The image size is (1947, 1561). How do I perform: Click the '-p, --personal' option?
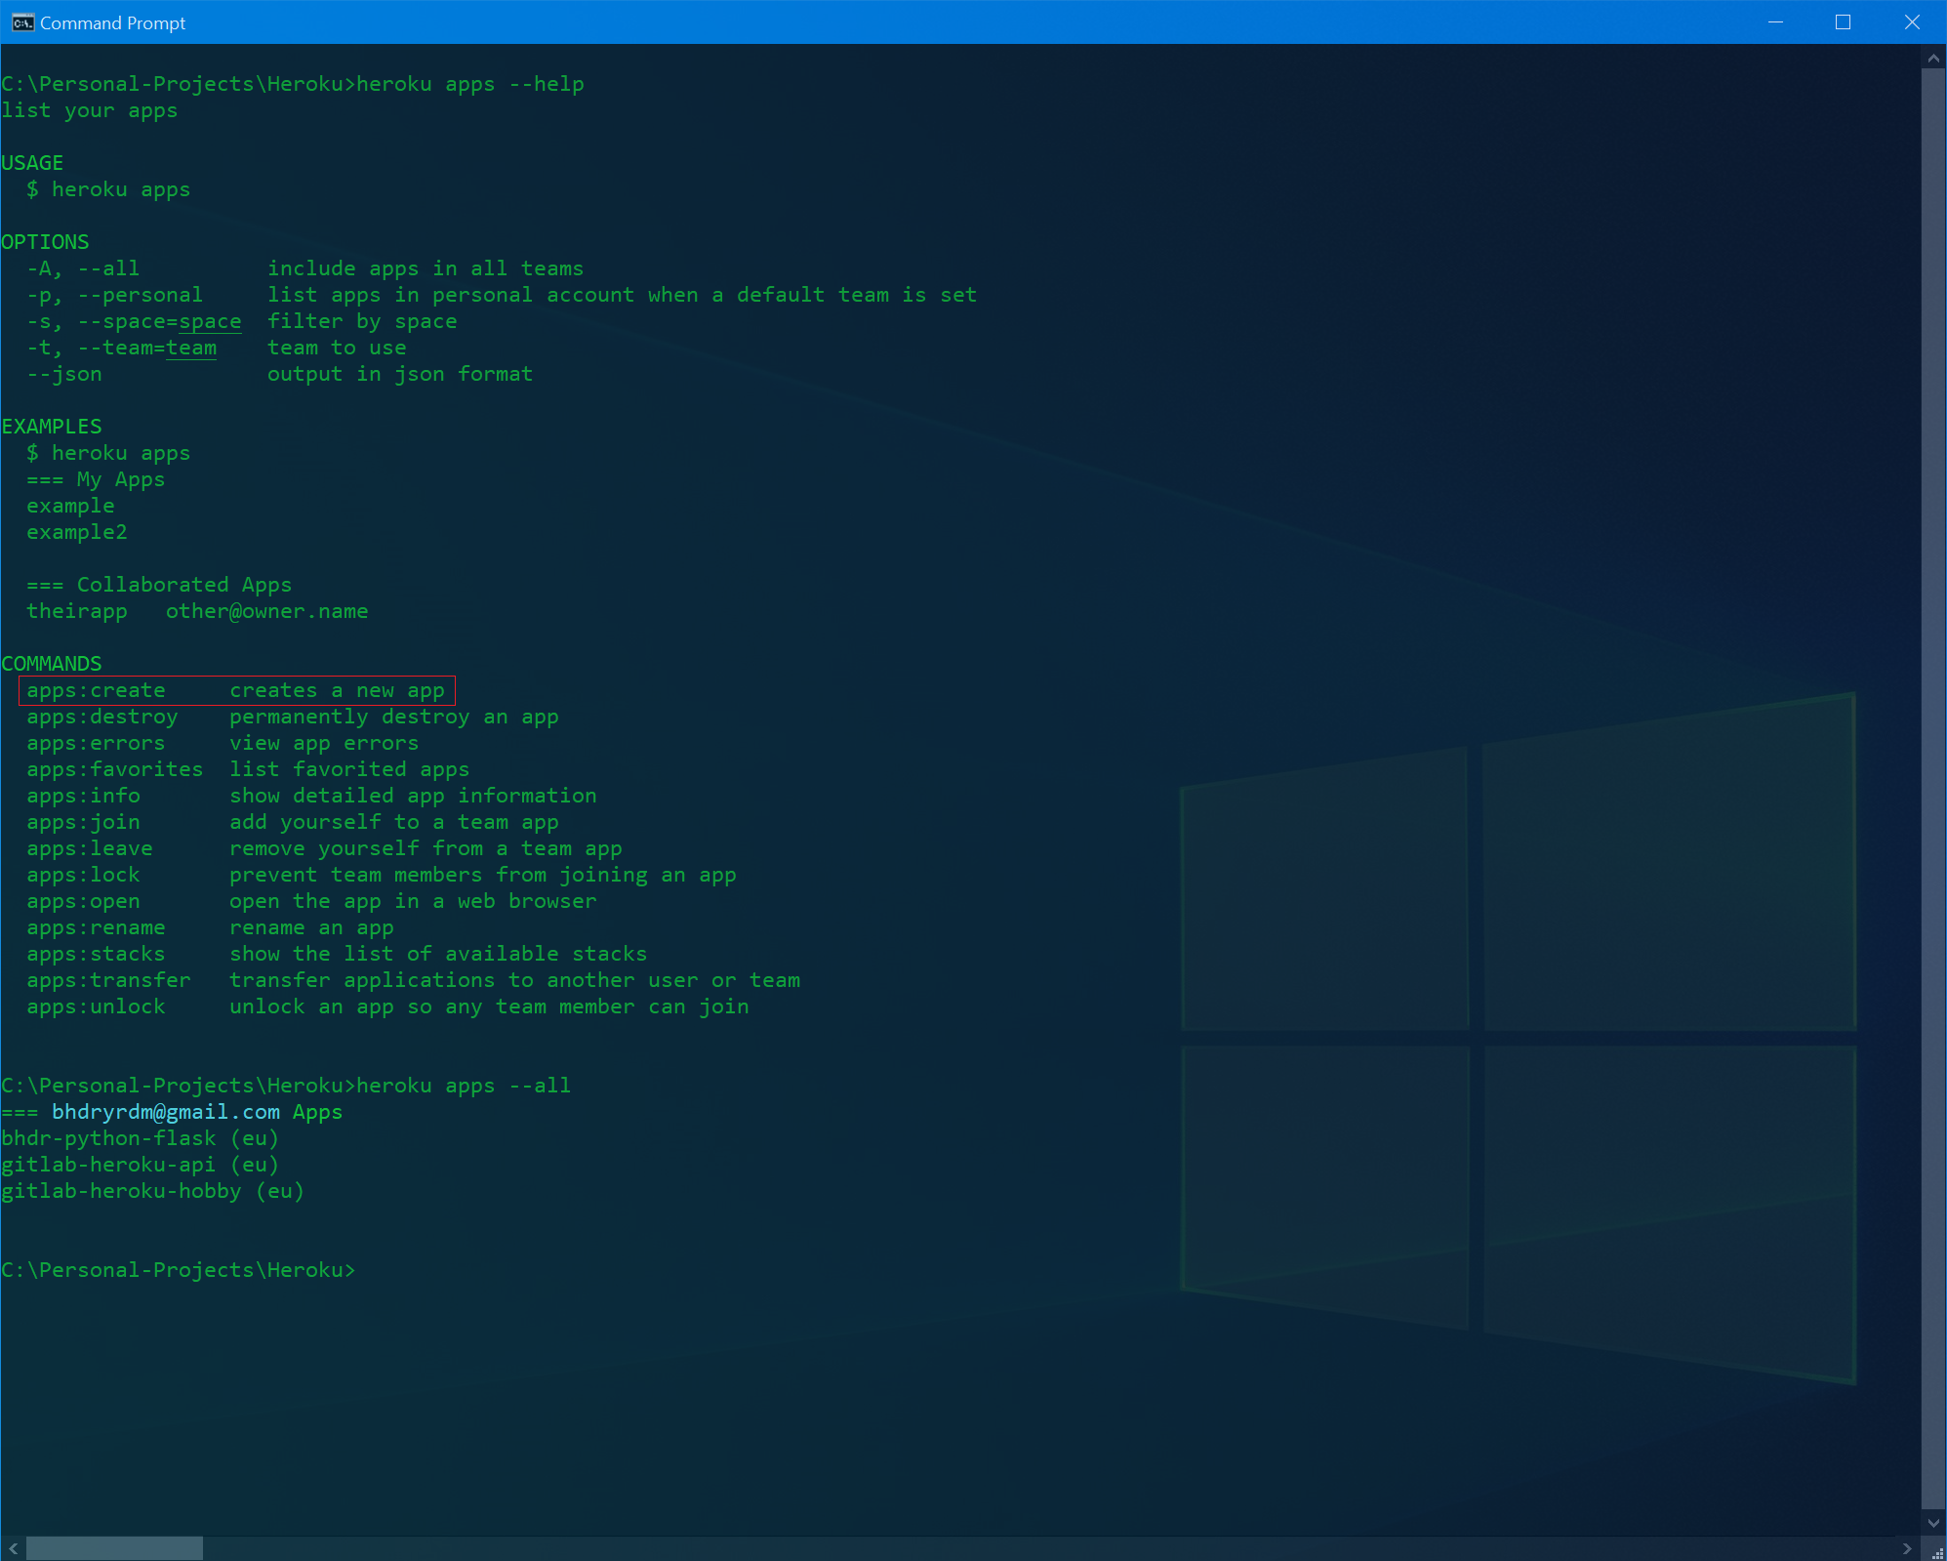coord(115,295)
